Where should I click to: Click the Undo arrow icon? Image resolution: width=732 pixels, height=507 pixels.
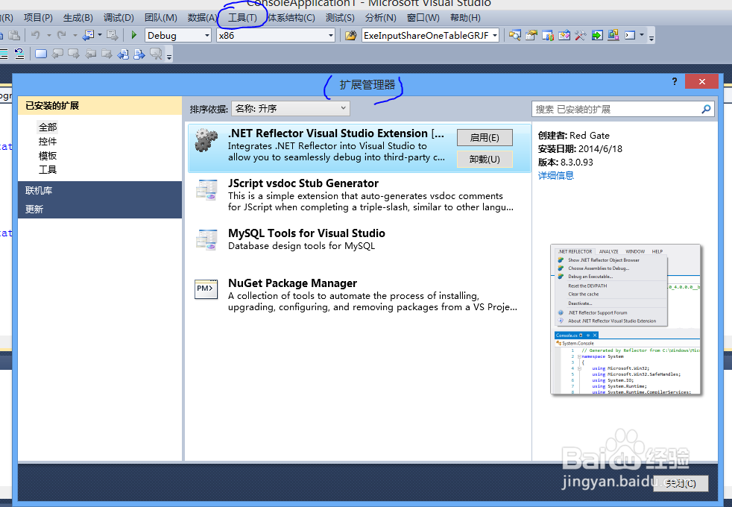[x=36, y=35]
